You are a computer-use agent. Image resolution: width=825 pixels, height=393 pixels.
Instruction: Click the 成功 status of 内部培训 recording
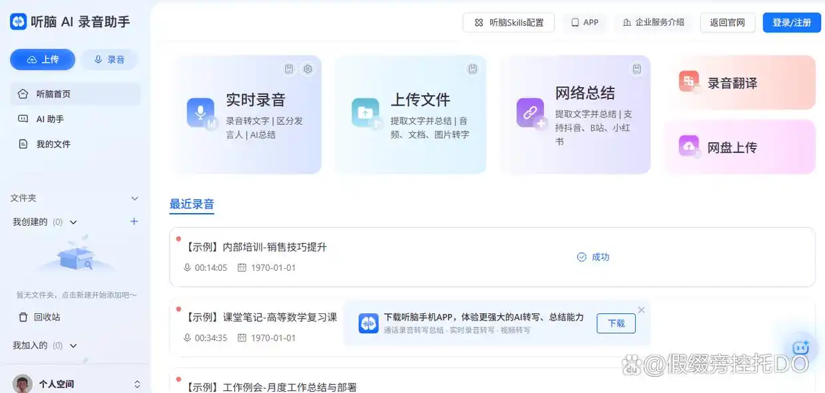[x=593, y=257]
